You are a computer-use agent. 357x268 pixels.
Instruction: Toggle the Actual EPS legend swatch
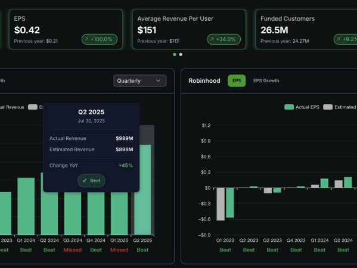click(x=289, y=107)
